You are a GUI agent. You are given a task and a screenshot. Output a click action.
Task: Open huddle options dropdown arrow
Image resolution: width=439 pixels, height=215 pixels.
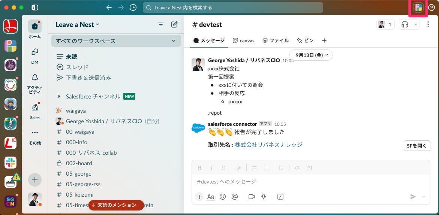point(416,25)
